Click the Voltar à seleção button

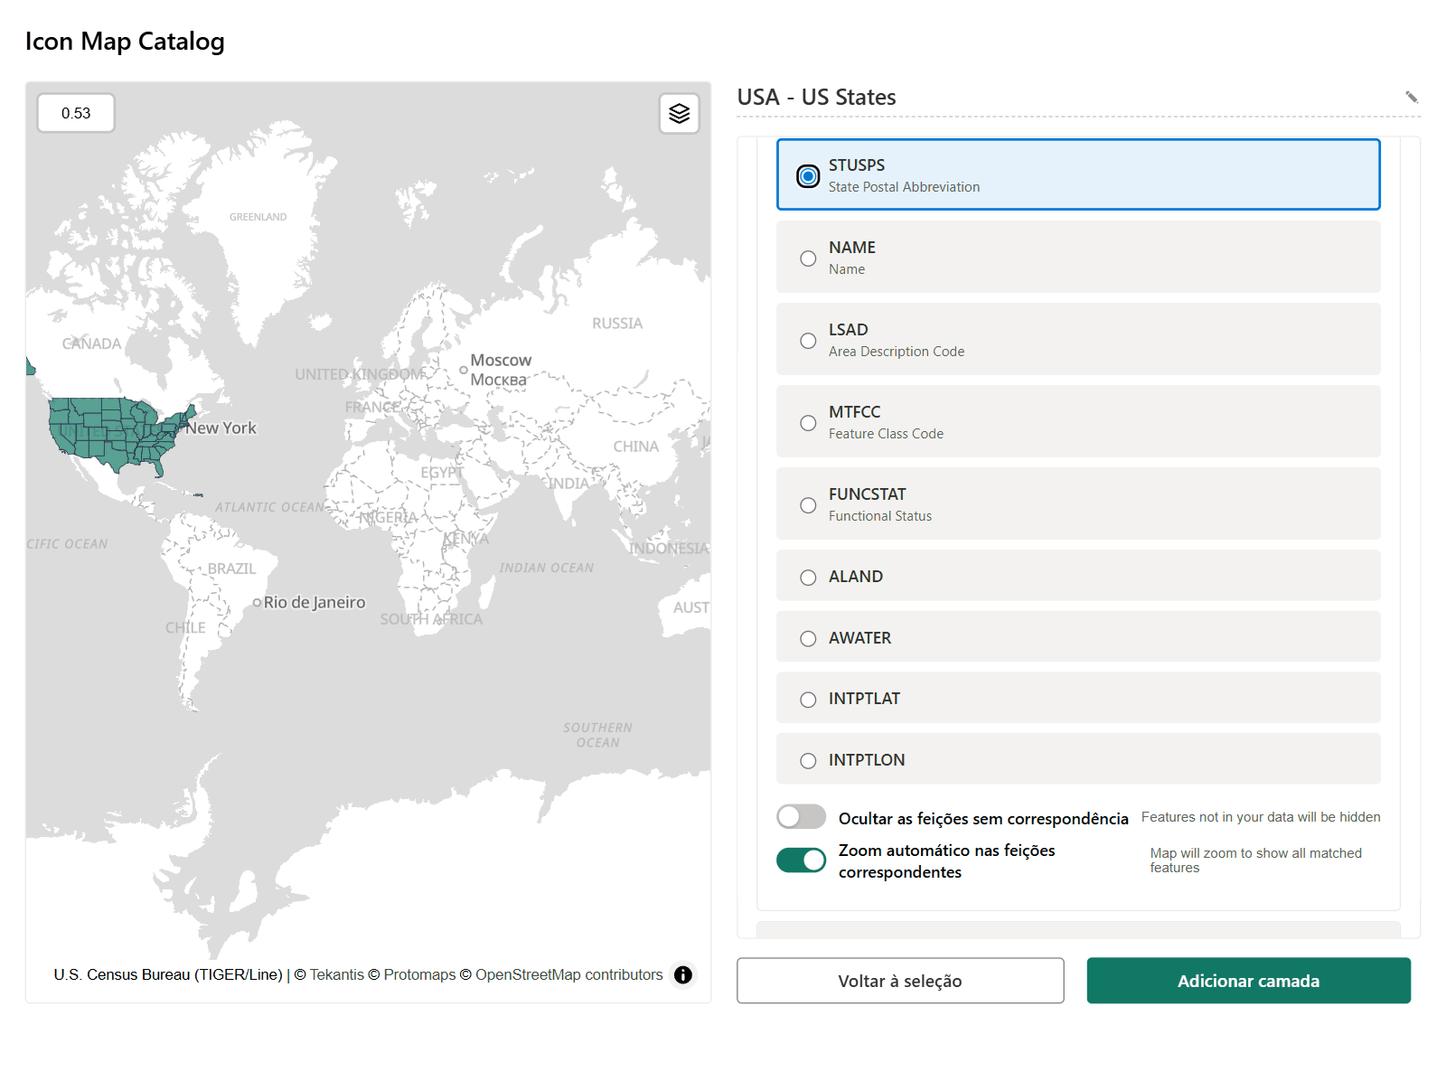[900, 981]
